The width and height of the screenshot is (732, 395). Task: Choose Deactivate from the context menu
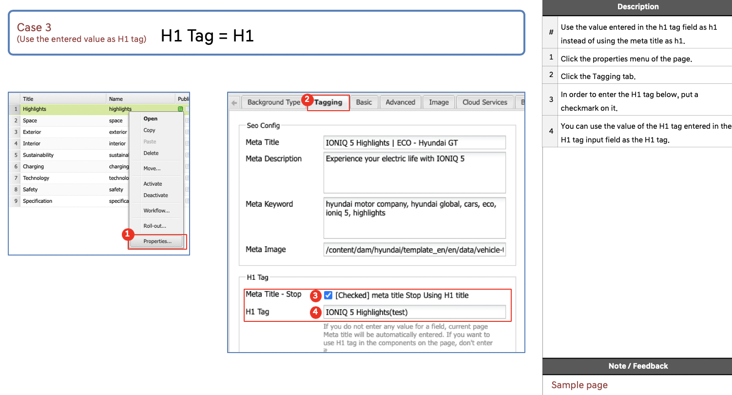155,195
